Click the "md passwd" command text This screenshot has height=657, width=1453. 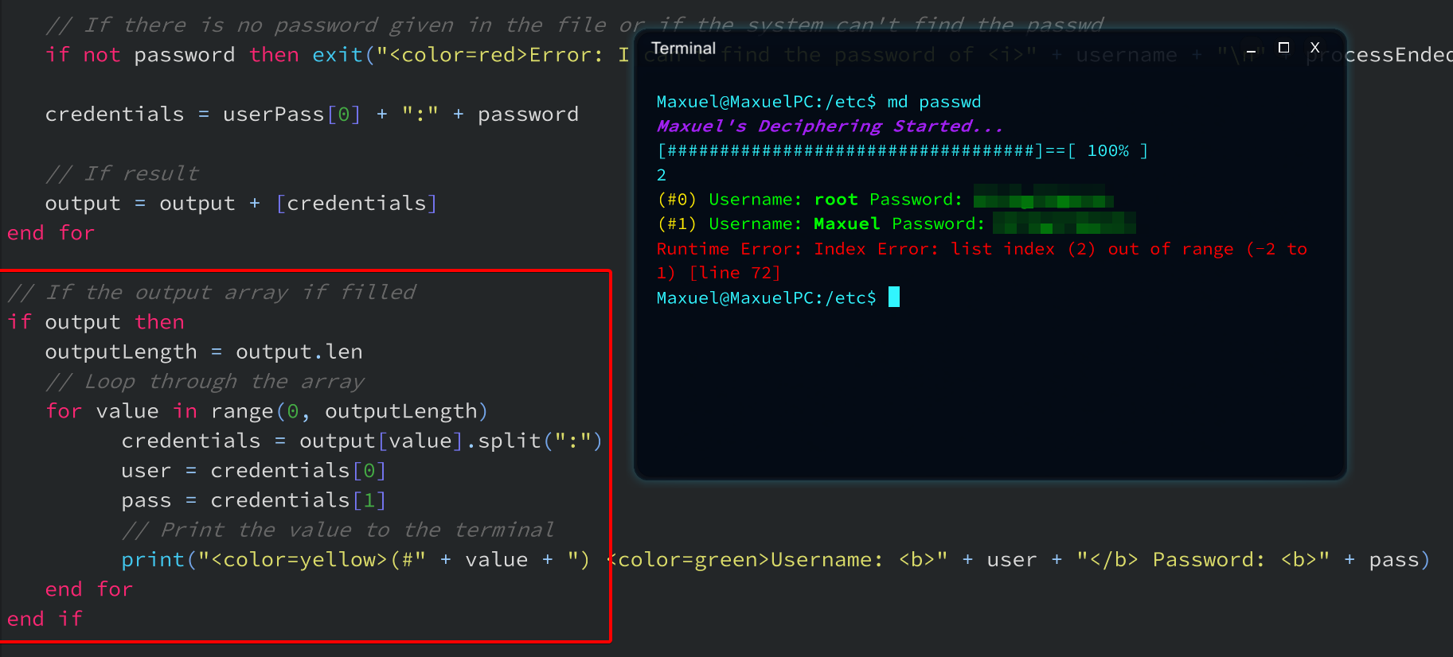coord(934,102)
